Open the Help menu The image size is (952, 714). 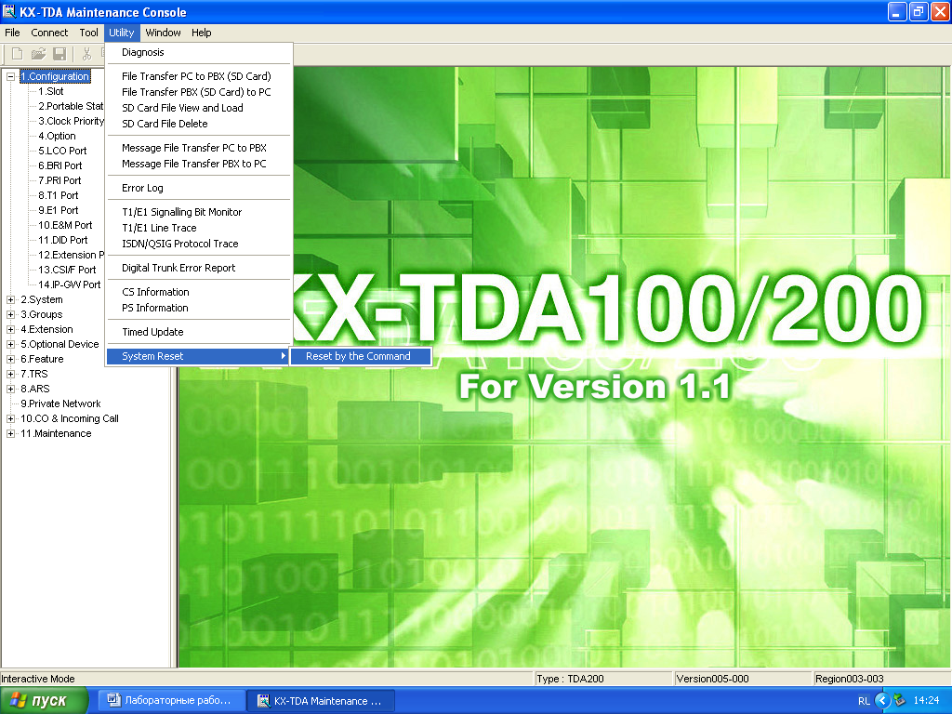(201, 33)
